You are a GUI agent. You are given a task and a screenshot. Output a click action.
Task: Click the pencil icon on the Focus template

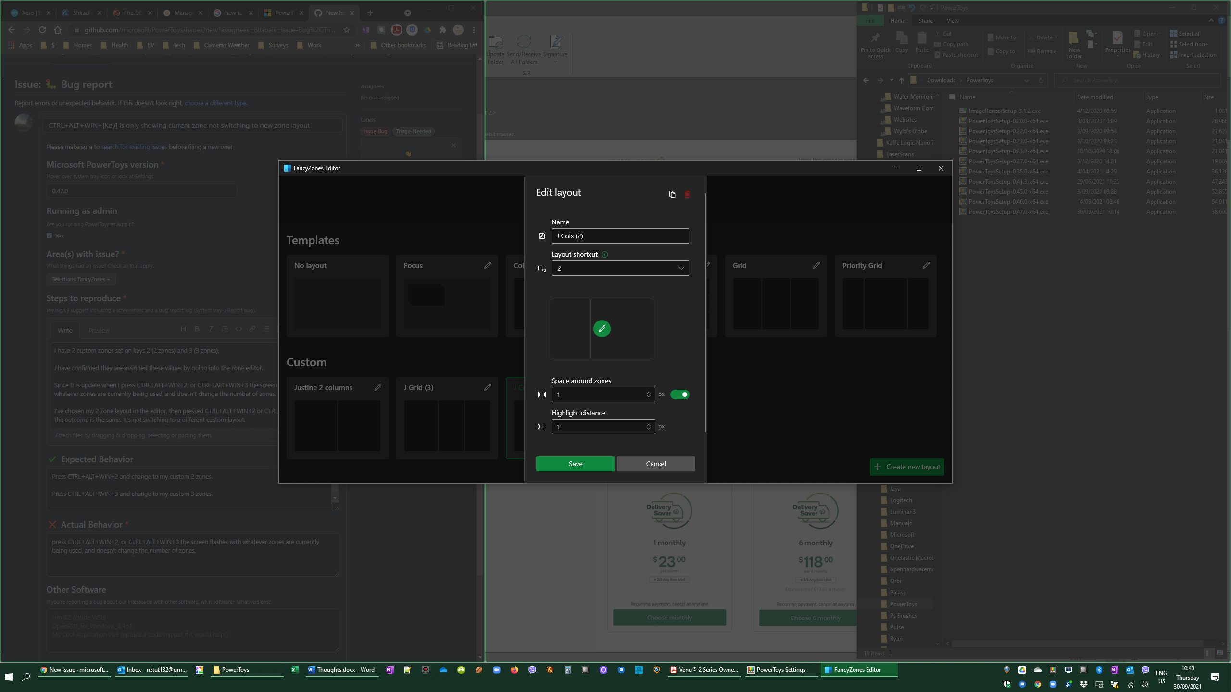[488, 265]
